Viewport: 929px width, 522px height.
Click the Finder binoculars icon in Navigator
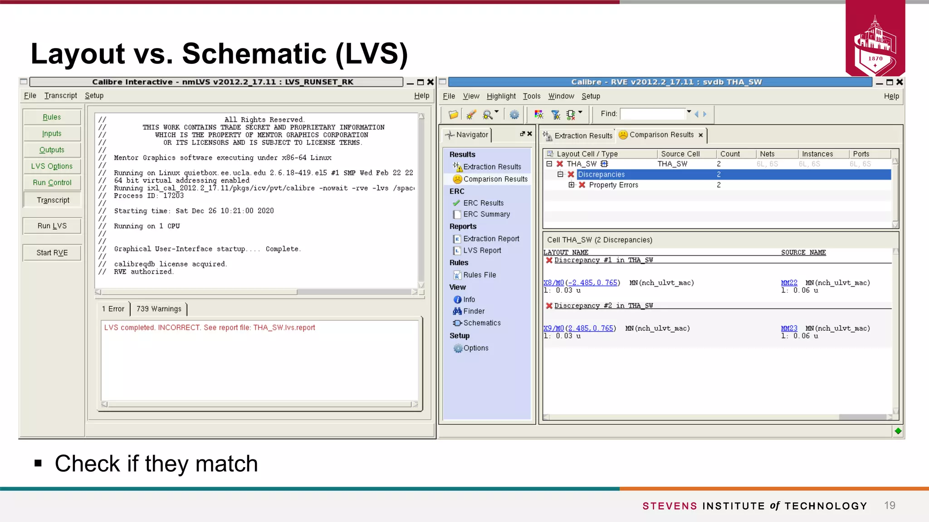coord(457,311)
